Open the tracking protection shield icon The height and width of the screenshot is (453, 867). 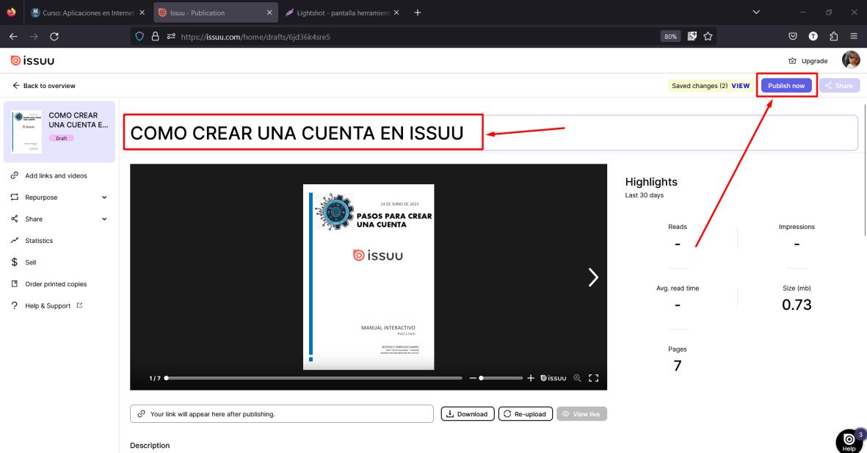pyautogui.click(x=139, y=37)
